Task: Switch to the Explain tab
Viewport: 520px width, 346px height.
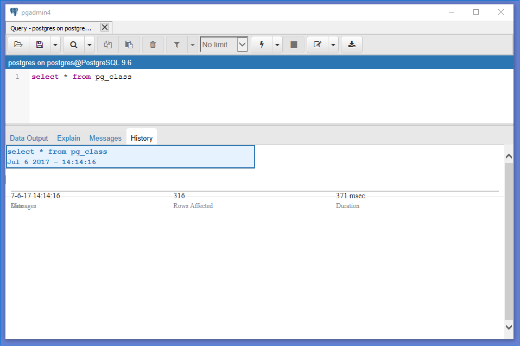Action: point(68,138)
